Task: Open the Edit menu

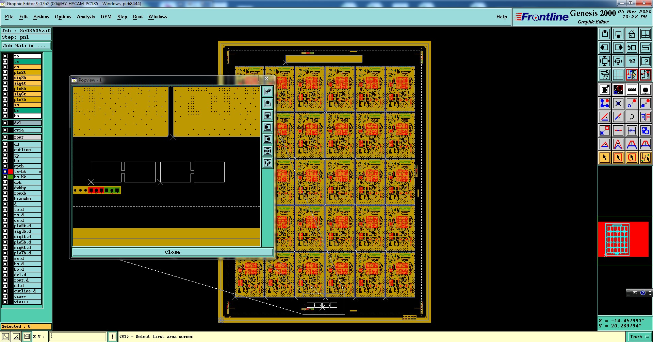Action: (x=23, y=17)
